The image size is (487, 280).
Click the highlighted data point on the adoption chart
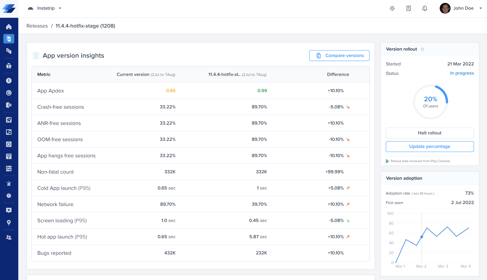(x=422, y=237)
